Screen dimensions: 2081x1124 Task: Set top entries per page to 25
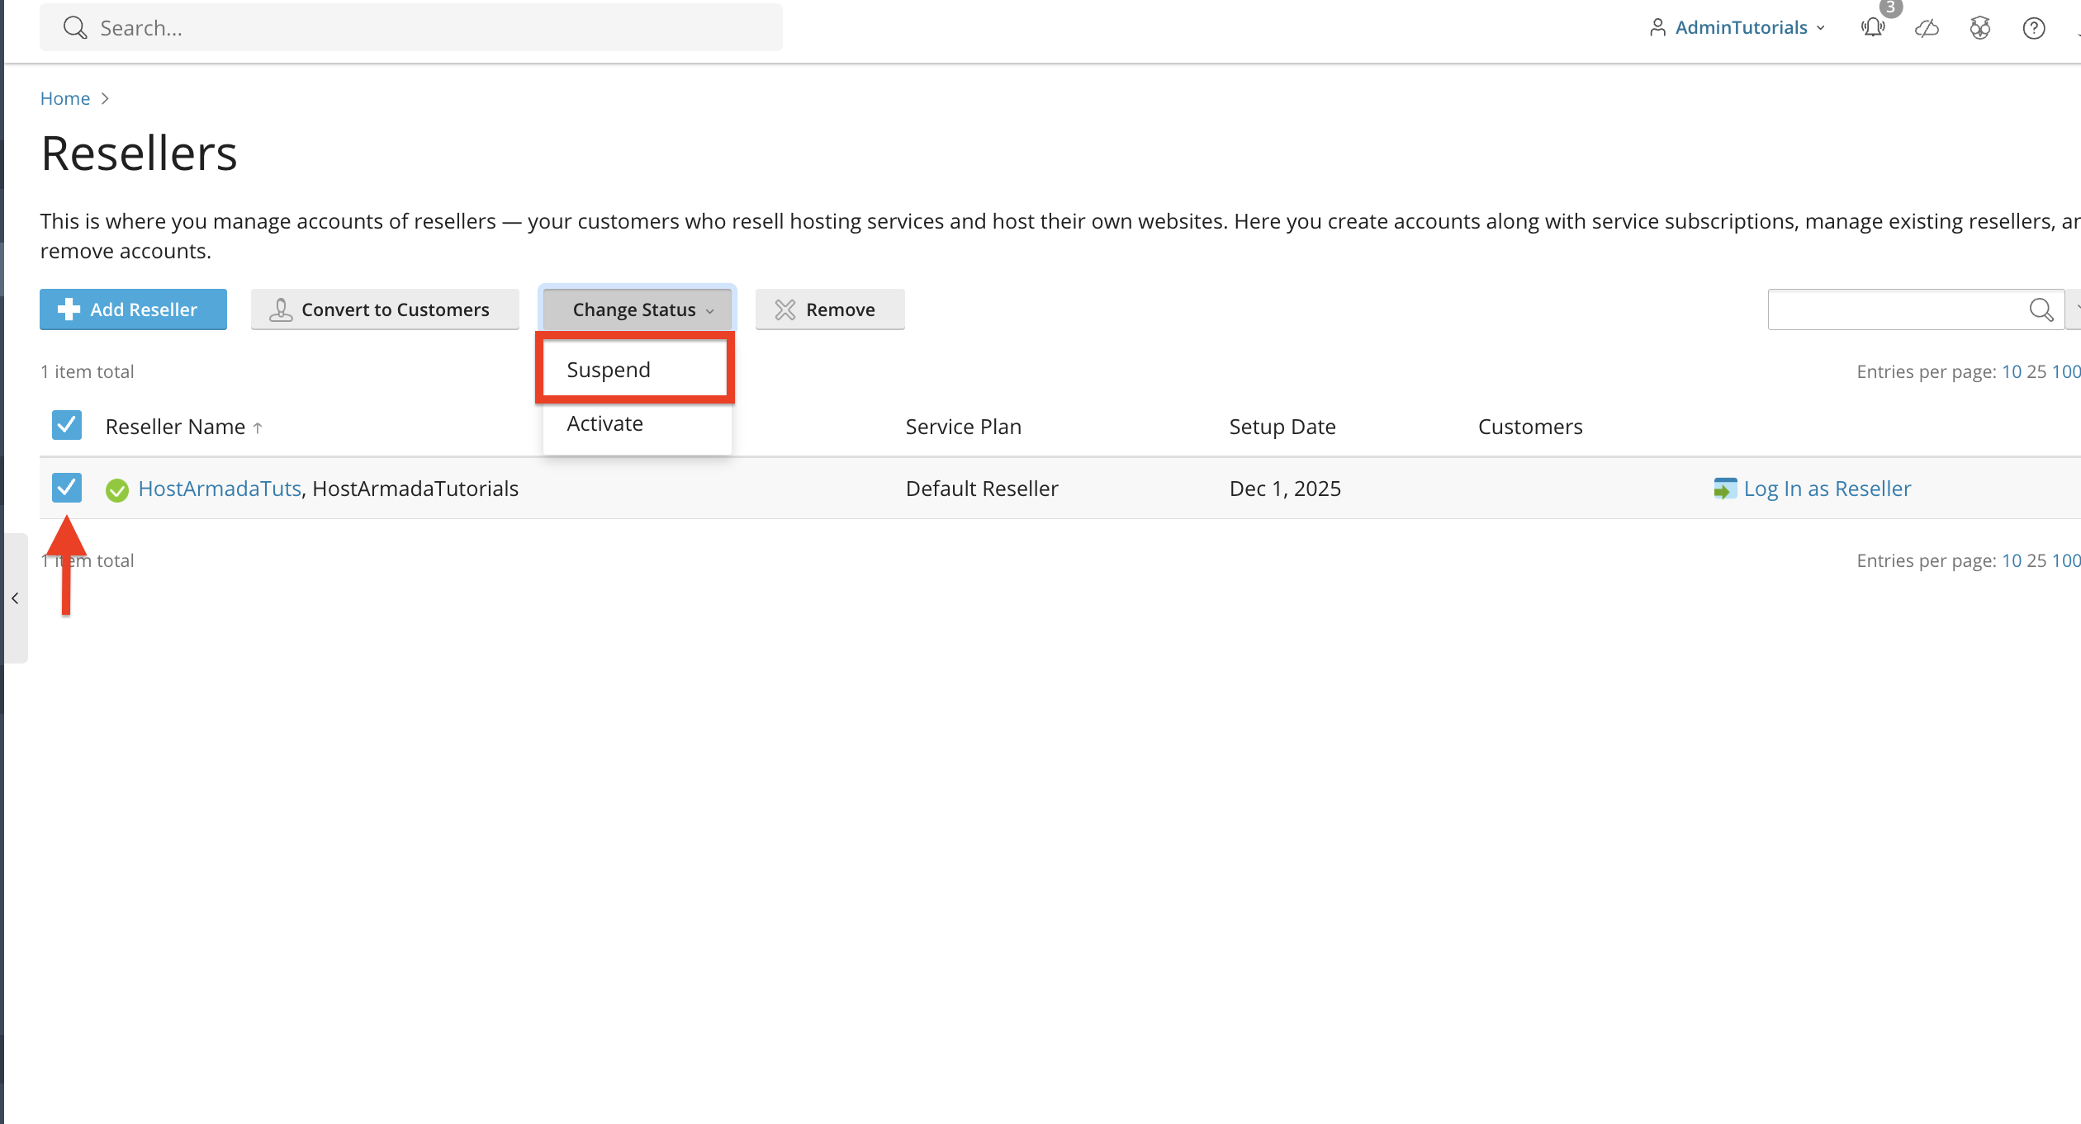(x=2036, y=371)
